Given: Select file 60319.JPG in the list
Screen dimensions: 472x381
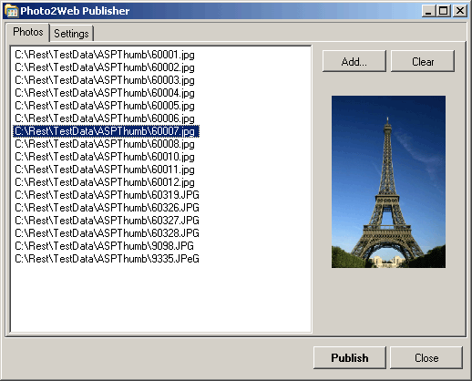Looking at the screenshot, I should click(x=107, y=195).
